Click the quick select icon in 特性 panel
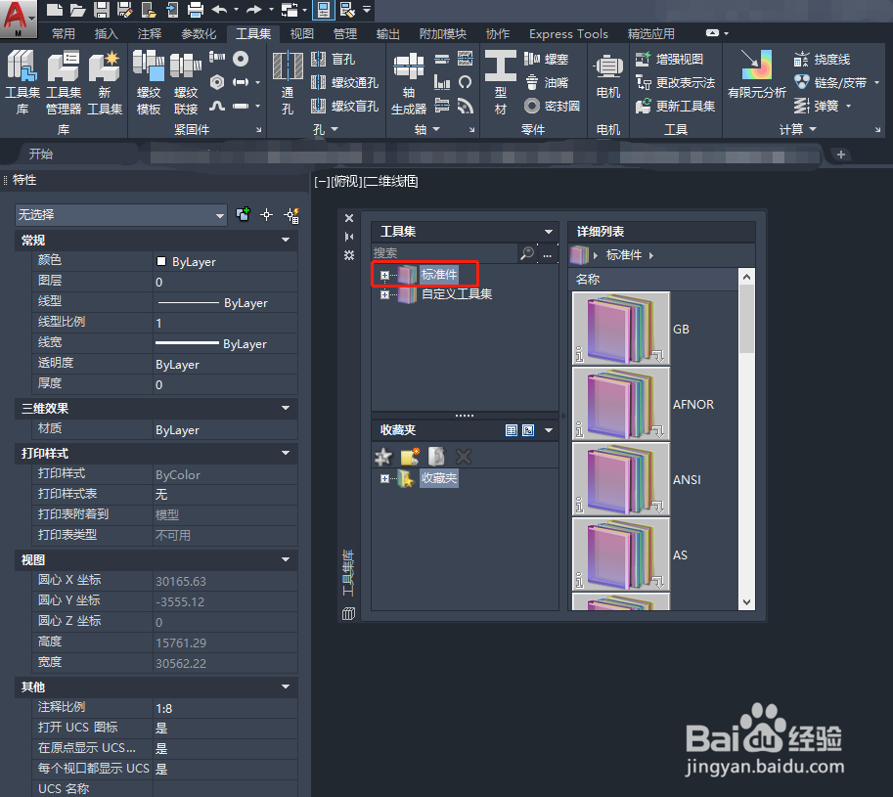This screenshot has width=893, height=797. [x=292, y=215]
